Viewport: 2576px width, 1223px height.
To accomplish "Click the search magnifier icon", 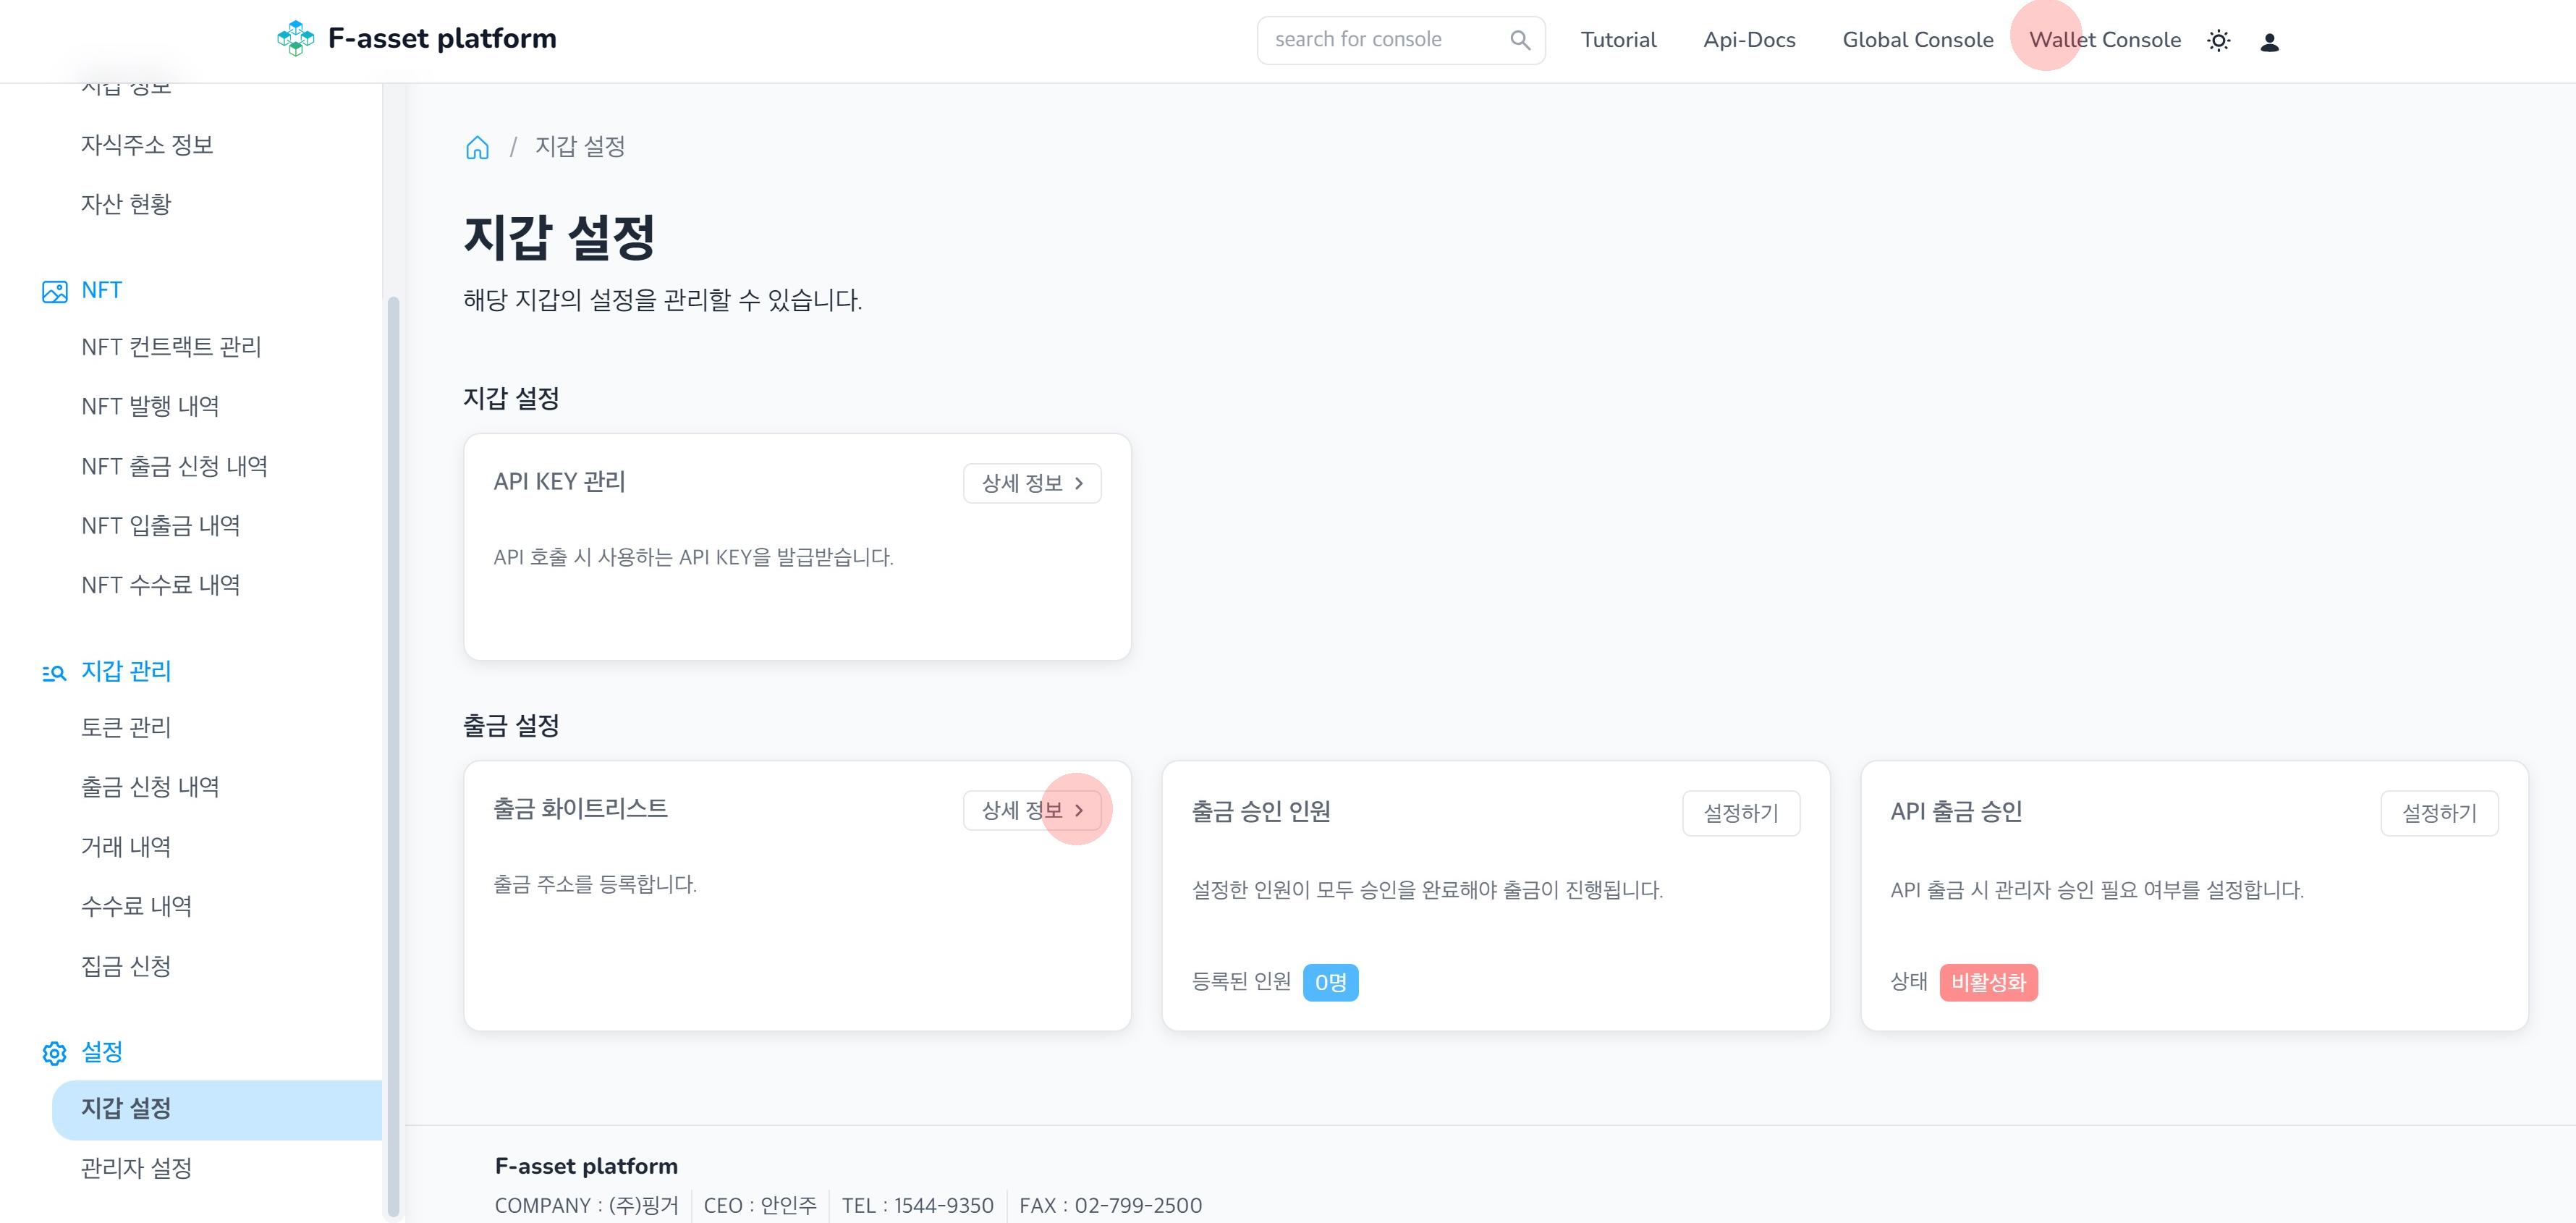I will pos(1519,40).
